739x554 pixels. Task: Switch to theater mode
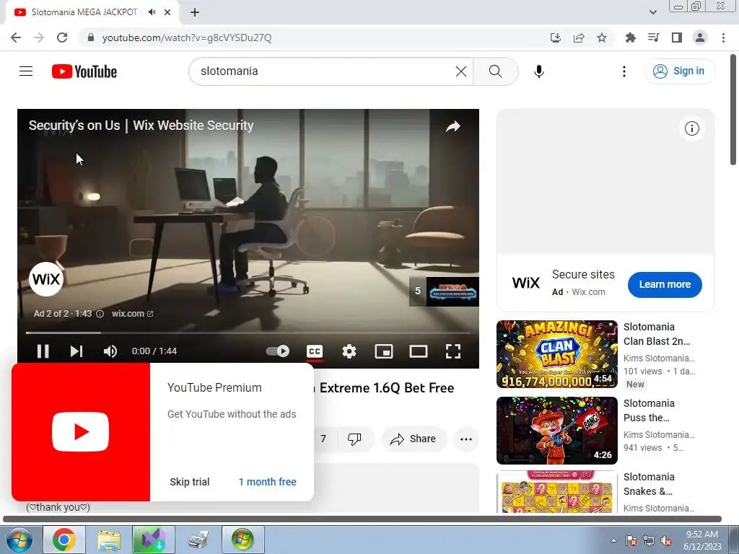point(419,351)
